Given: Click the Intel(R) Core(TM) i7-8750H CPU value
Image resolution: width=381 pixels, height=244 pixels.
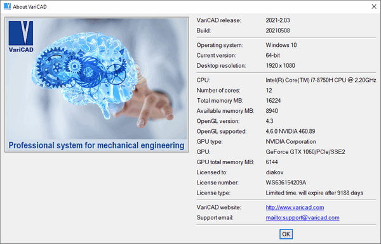Looking at the screenshot, I should [321, 80].
